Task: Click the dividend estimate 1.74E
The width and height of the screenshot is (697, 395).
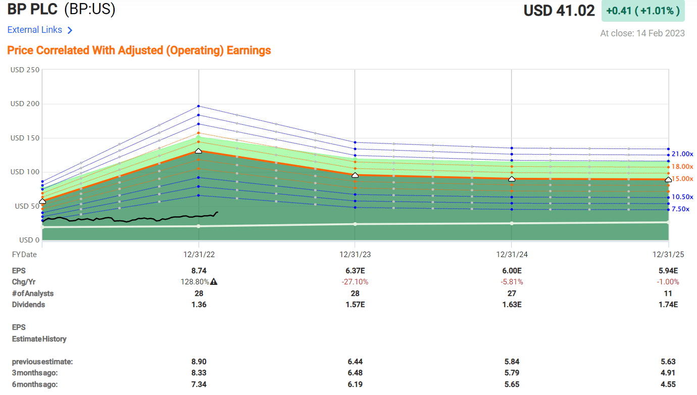Action: pyautogui.click(x=668, y=305)
